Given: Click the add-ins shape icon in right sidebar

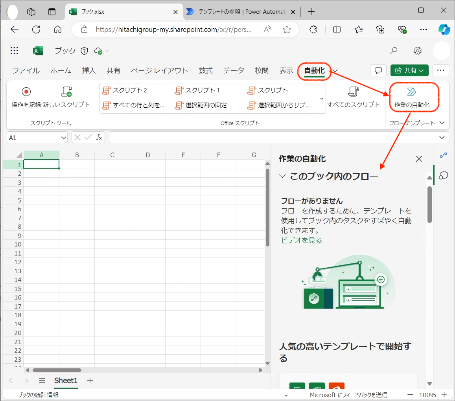Looking at the screenshot, I should click(x=443, y=175).
